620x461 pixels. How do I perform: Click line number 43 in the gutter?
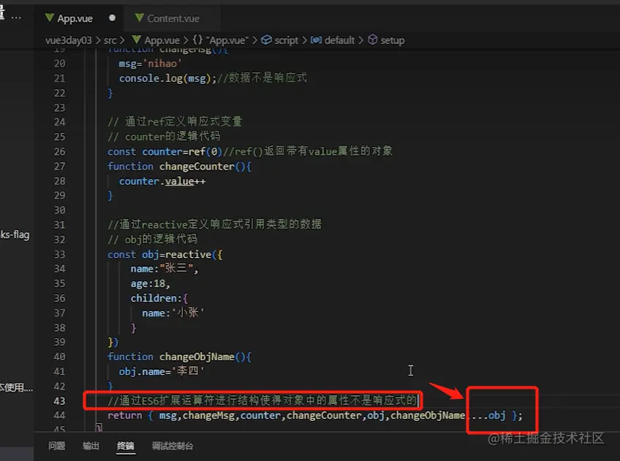pos(60,400)
